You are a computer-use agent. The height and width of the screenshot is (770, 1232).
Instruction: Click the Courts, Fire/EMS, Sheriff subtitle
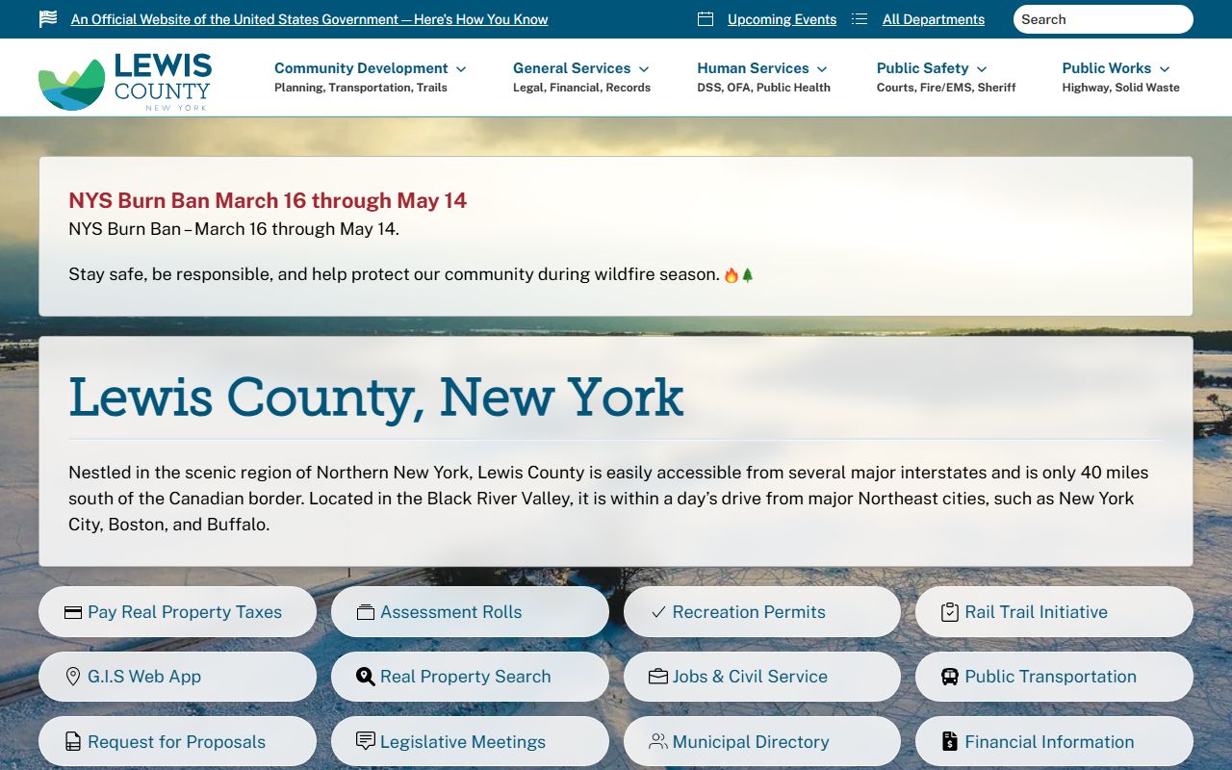point(946,88)
